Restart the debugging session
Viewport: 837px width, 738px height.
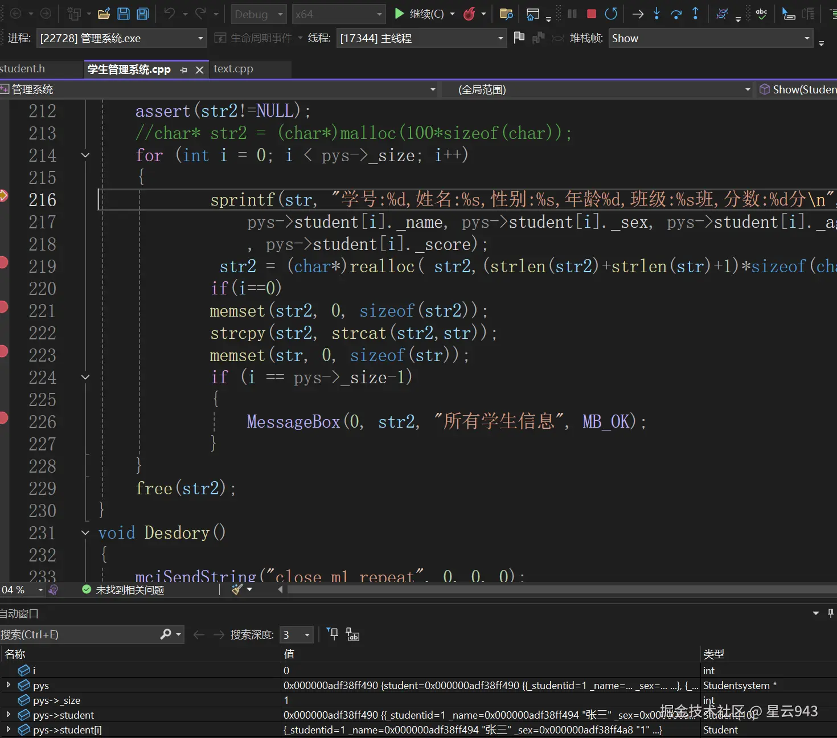tap(611, 14)
